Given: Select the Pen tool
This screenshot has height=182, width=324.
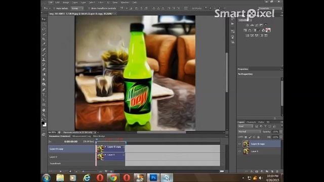Looking at the screenshot, I should 44,90.
